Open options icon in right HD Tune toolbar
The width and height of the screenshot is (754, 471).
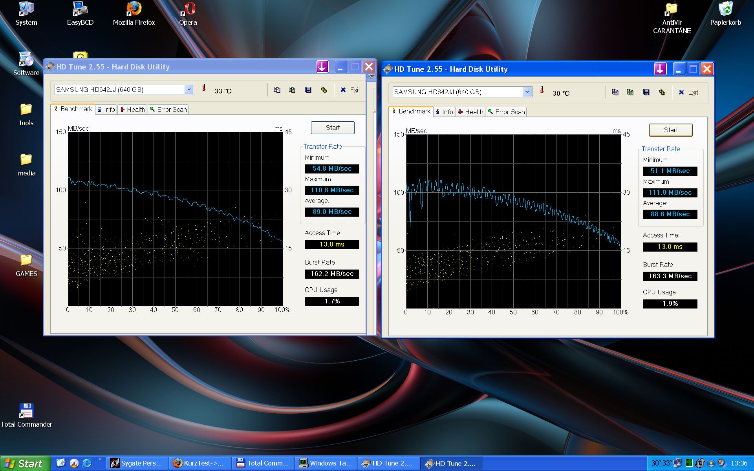[662, 92]
